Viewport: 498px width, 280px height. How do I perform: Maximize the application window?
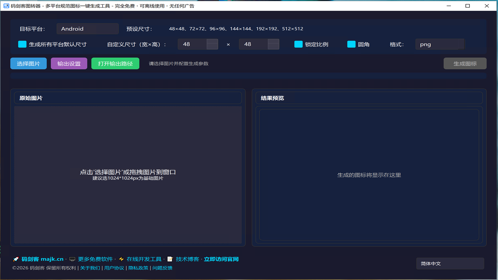(468, 6)
